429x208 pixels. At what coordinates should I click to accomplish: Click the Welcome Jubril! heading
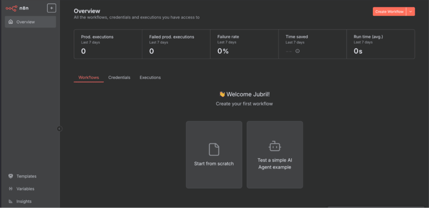(245, 94)
